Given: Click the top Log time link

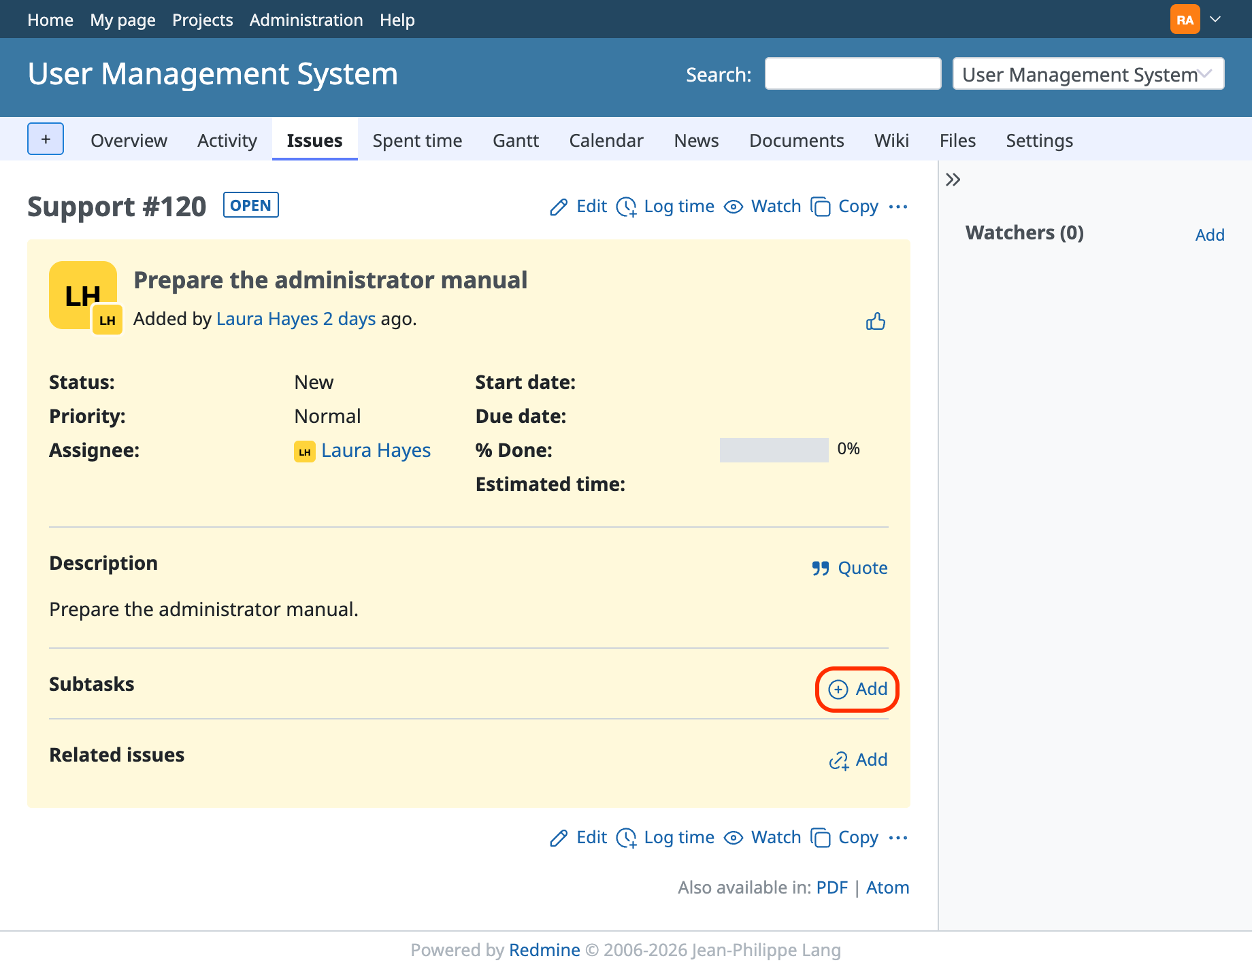Looking at the screenshot, I should pos(665,206).
